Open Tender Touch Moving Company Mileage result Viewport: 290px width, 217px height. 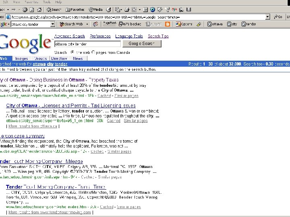tap(41, 161)
